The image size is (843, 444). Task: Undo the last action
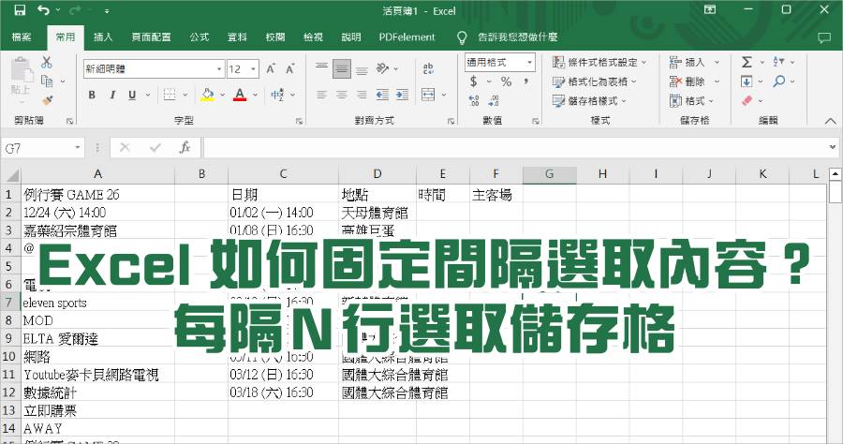click(43, 10)
